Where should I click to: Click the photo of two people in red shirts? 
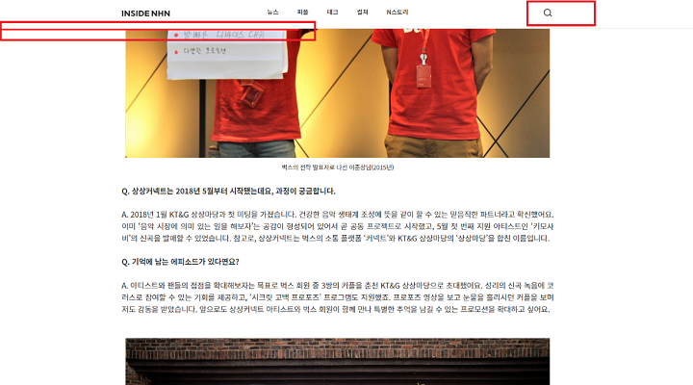click(337, 92)
